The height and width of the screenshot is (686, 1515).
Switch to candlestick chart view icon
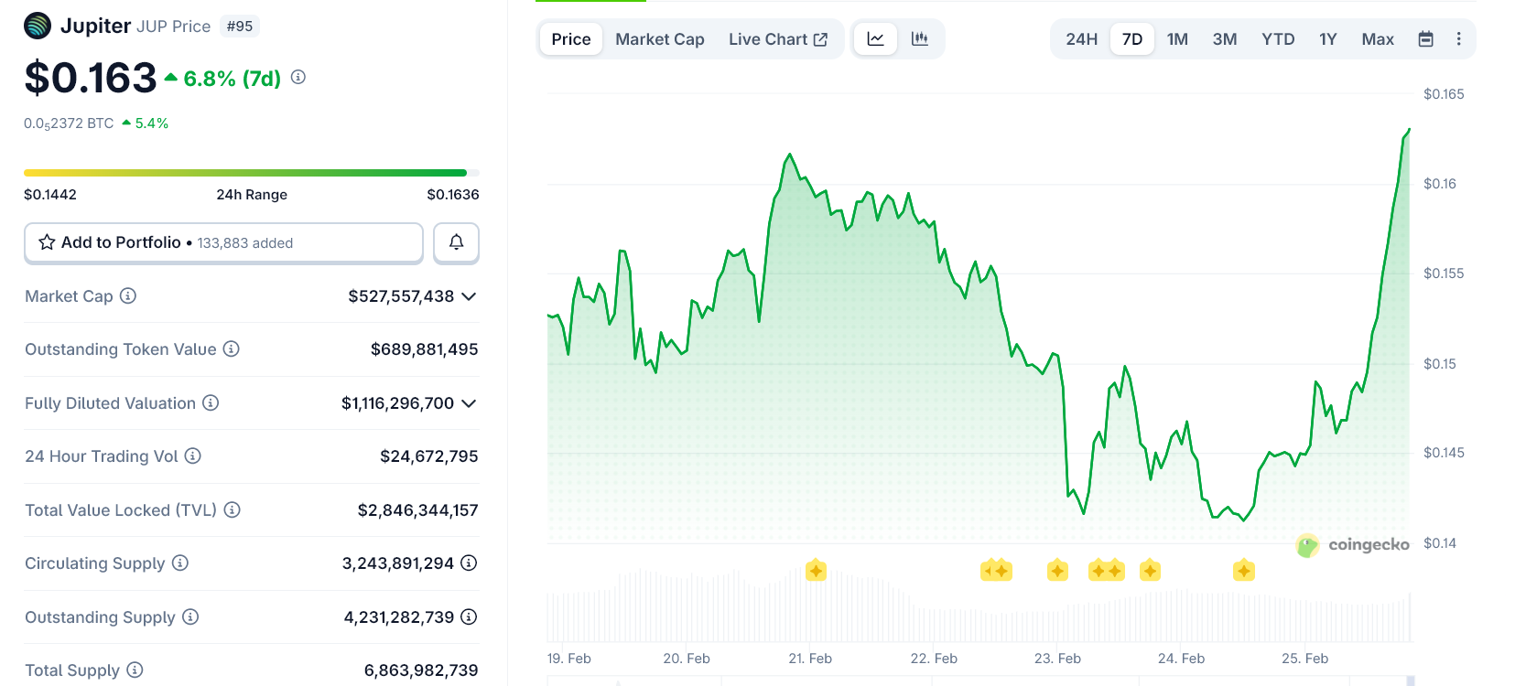(x=920, y=39)
